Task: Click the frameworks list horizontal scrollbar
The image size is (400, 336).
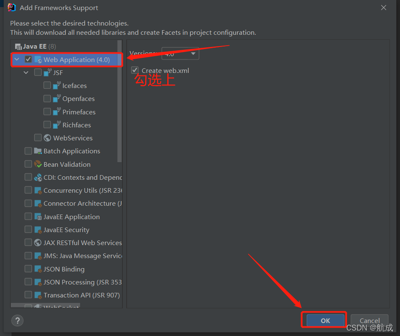Action: click(x=45, y=305)
